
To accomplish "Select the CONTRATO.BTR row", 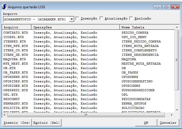I will pyautogui.click(x=15, y=33).
